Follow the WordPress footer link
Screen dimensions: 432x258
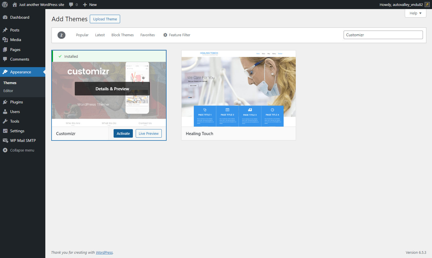pyautogui.click(x=104, y=252)
